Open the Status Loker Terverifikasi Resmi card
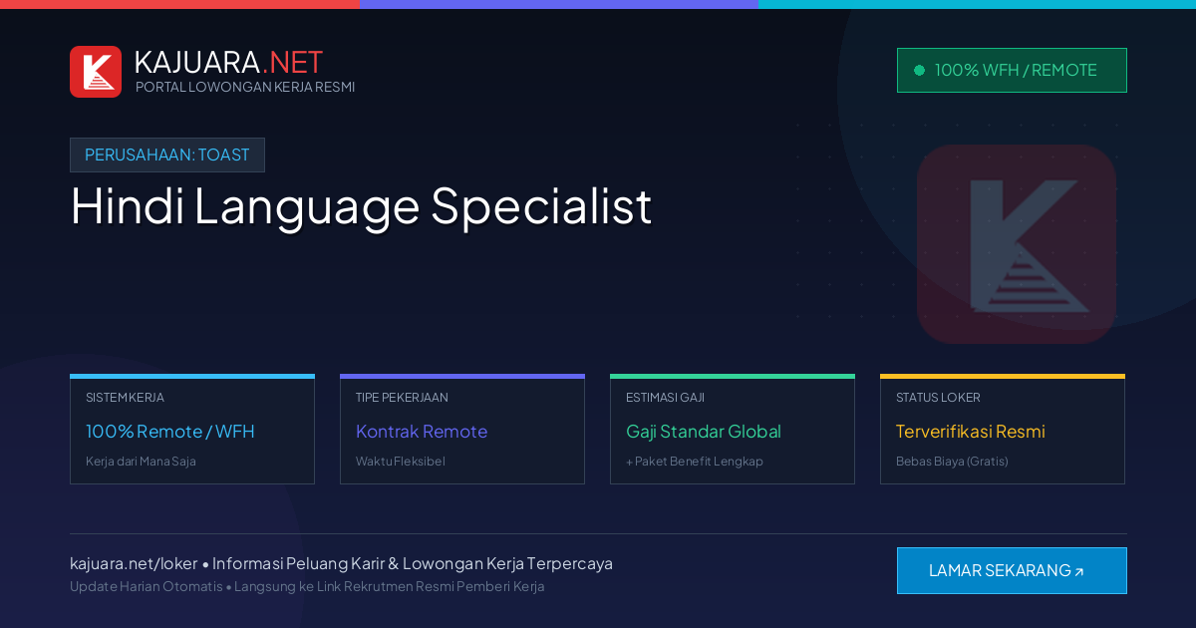Screen dimensions: 1196x628 [x=1003, y=430]
